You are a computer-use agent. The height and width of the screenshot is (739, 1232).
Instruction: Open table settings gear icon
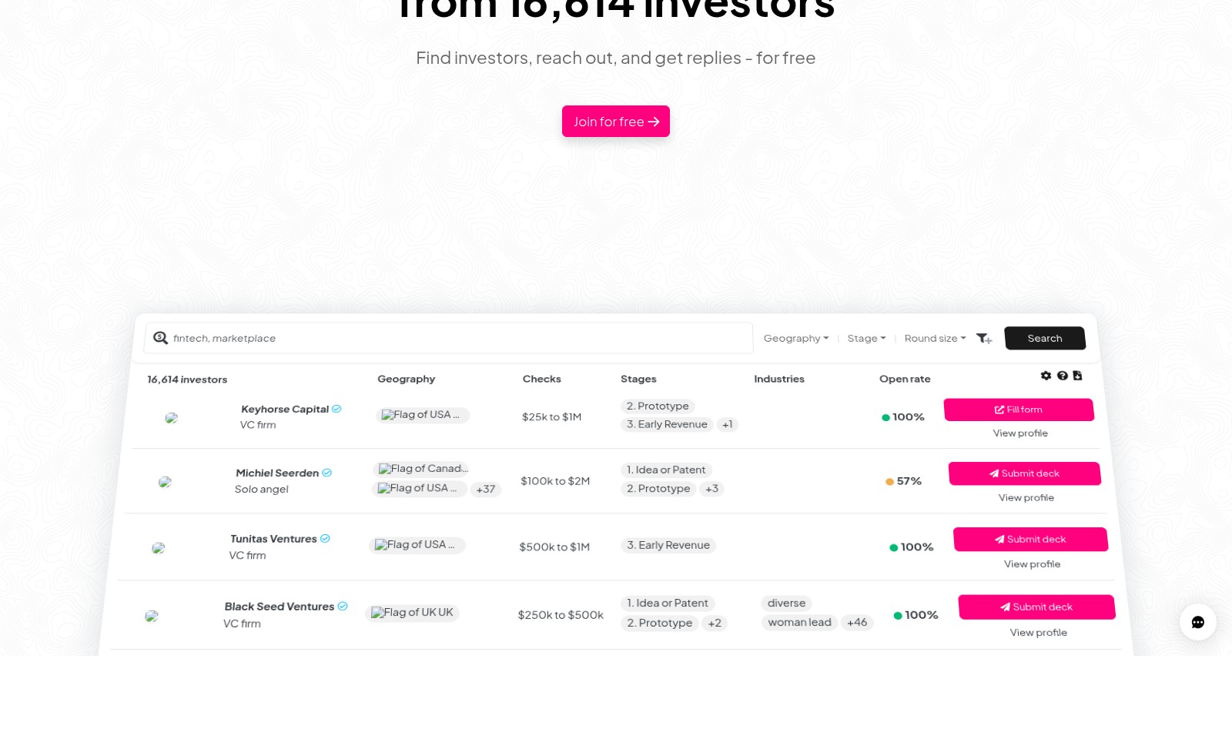(1046, 376)
